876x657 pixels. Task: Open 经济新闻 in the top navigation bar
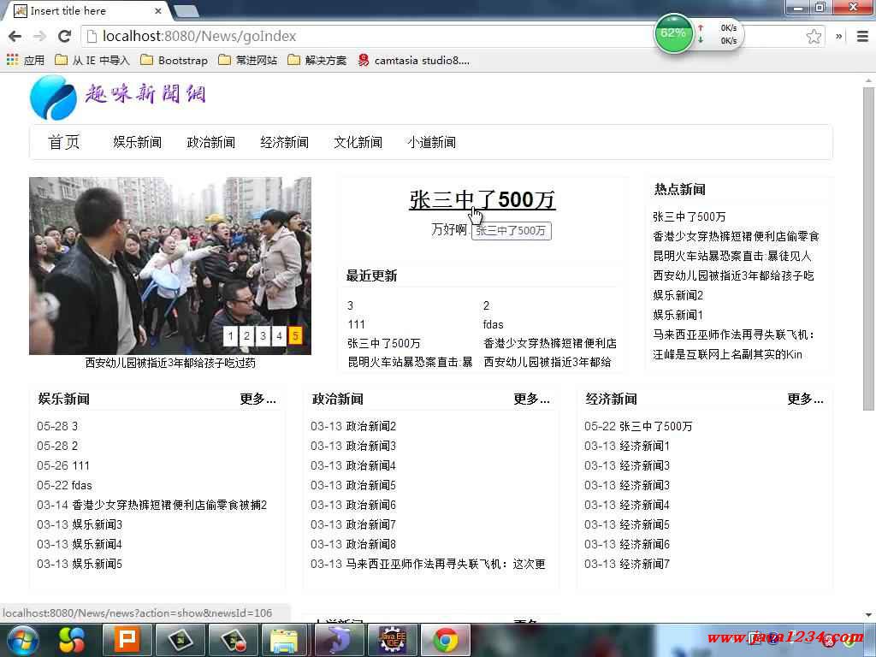[x=284, y=143]
